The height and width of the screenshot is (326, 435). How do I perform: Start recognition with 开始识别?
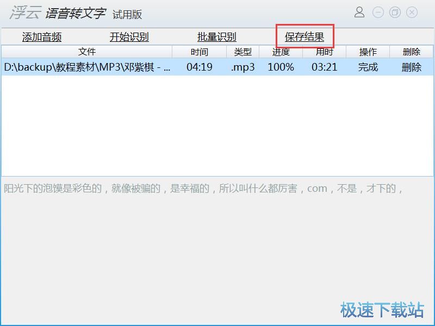[x=129, y=37]
